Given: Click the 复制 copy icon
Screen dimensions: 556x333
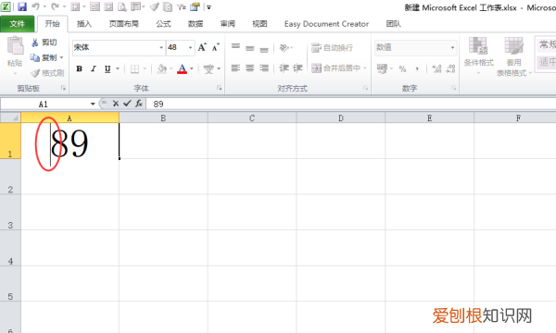Looking at the screenshot, I should 35,57.
